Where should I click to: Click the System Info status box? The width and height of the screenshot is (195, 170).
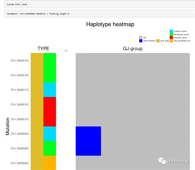pos(100,5)
